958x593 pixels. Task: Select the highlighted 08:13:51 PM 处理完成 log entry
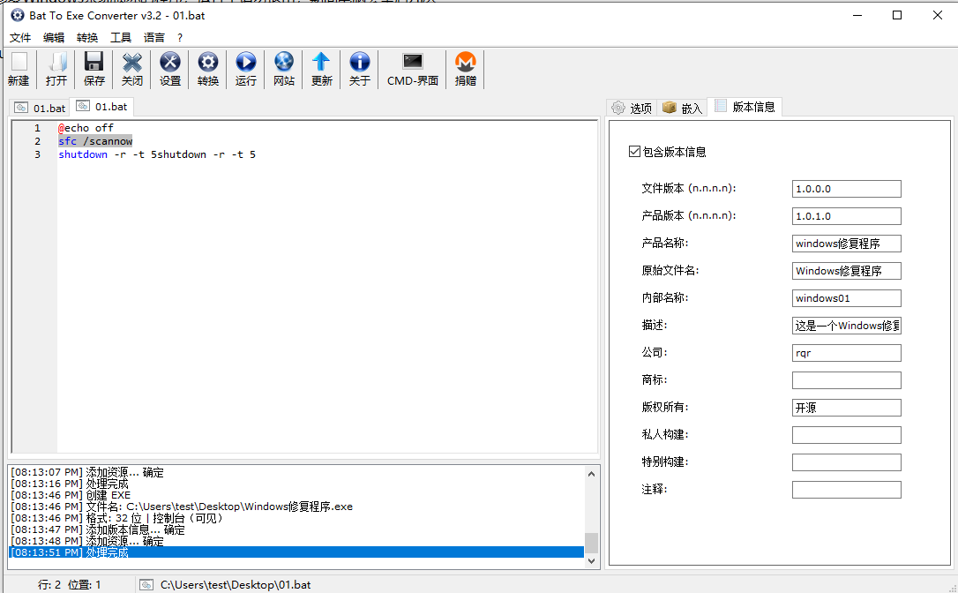click(x=297, y=552)
